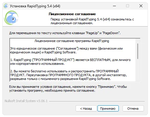This screenshot has height=117, width=150.
Task: Click the license text scrollbar thumb
Action: (138, 51)
